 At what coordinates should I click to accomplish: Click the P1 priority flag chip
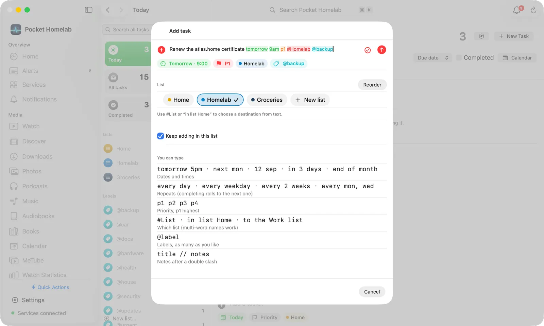[223, 64]
